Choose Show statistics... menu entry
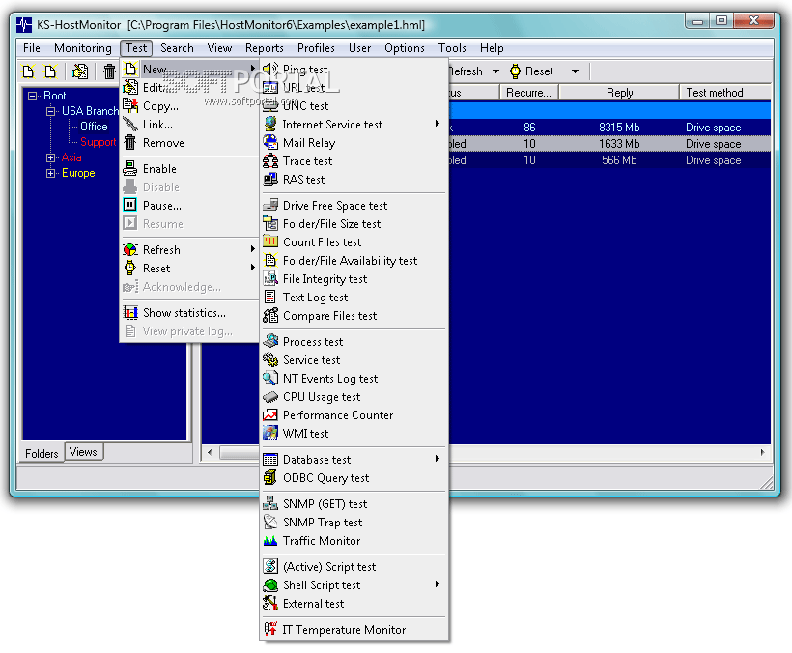792x653 pixels. point(189,313)
